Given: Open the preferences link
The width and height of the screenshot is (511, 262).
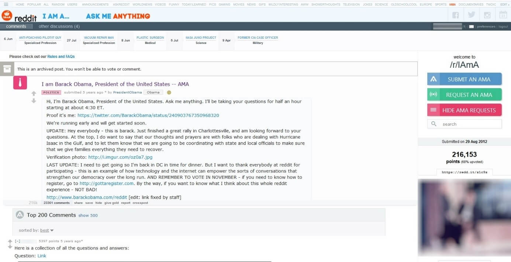Looking at the screenshot, I should tap(486, 27).
